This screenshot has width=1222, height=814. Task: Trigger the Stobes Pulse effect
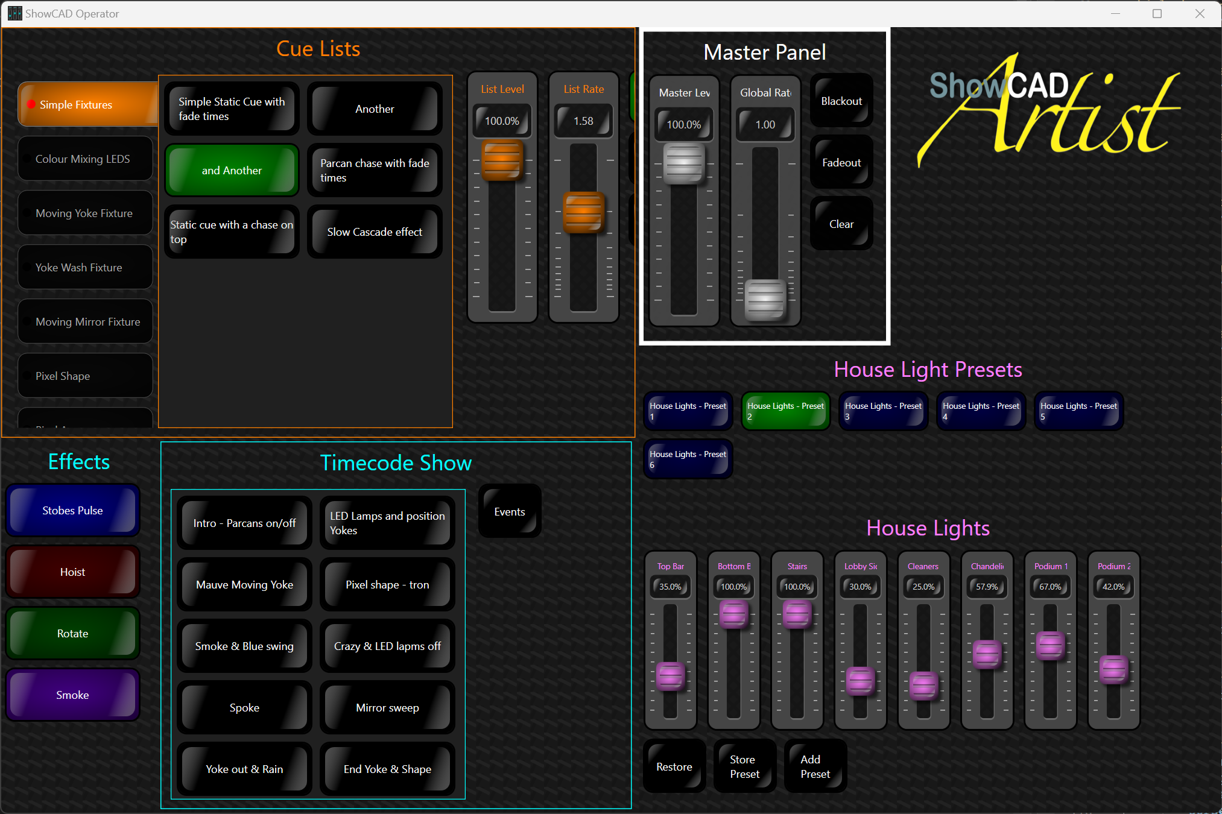[x=72, y=511]
